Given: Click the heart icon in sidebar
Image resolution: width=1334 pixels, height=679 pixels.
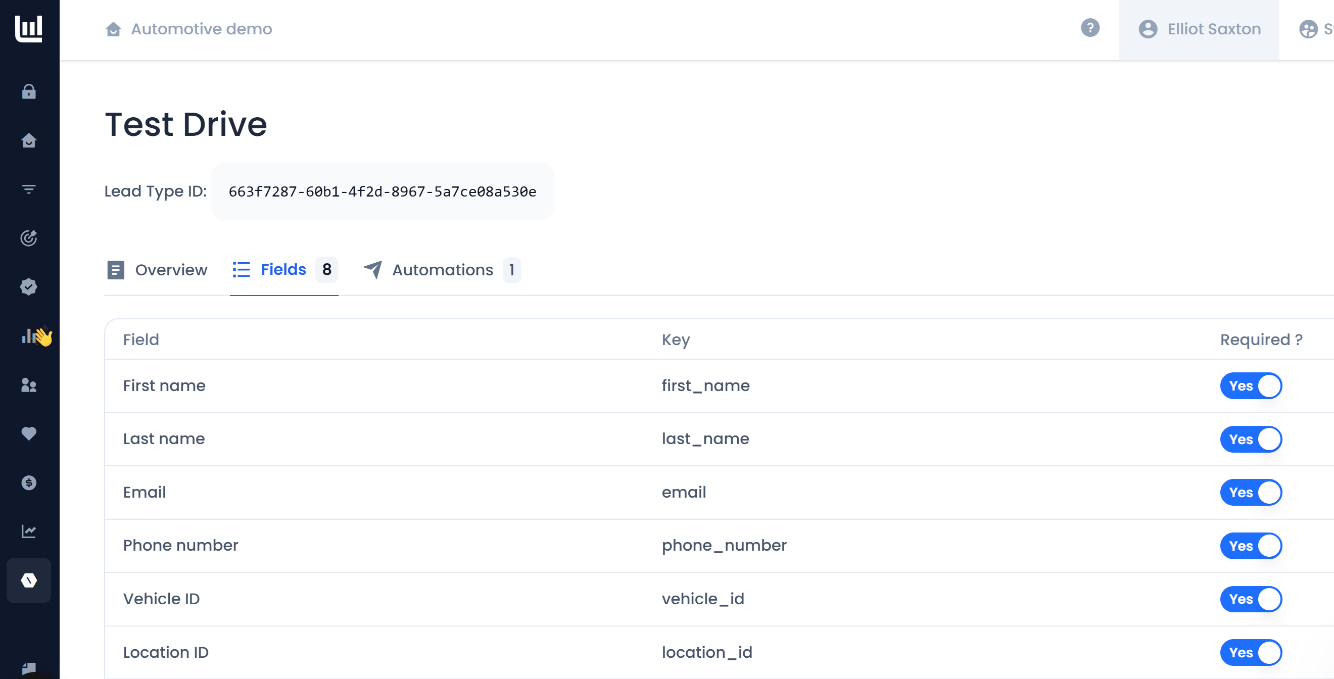Looking at the screenshot, I should 29,433.
